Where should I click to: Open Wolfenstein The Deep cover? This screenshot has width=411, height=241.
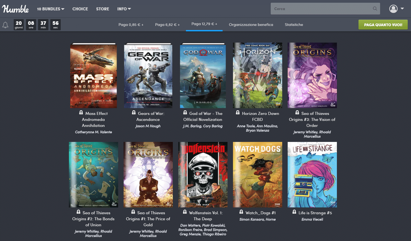point(203,175)
